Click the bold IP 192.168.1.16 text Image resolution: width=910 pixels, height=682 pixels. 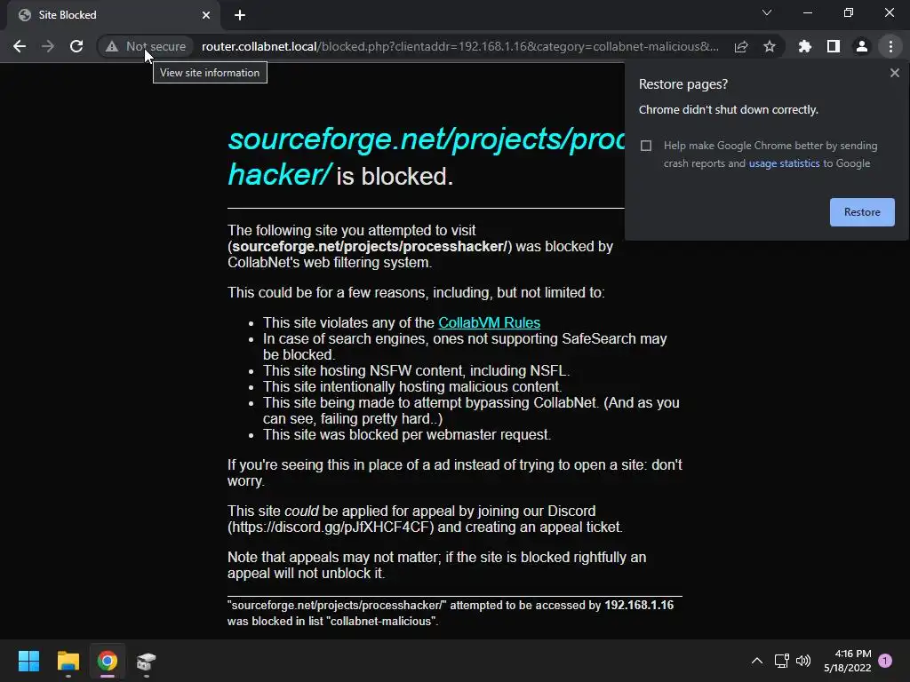pyautogui.click(x=639, y=606)
